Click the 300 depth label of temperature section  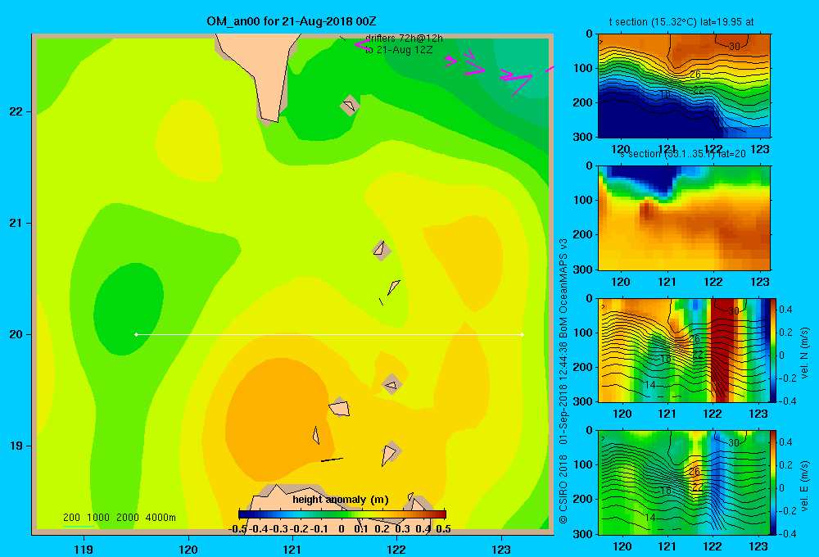click(582, 137)
